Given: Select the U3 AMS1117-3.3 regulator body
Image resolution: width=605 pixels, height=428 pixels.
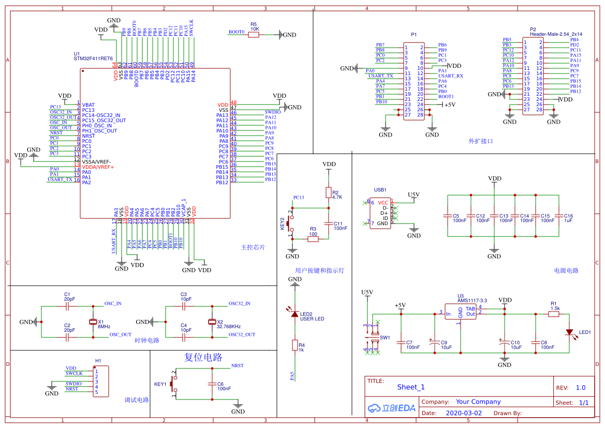Looking at the screenshot, I should 460,312.
